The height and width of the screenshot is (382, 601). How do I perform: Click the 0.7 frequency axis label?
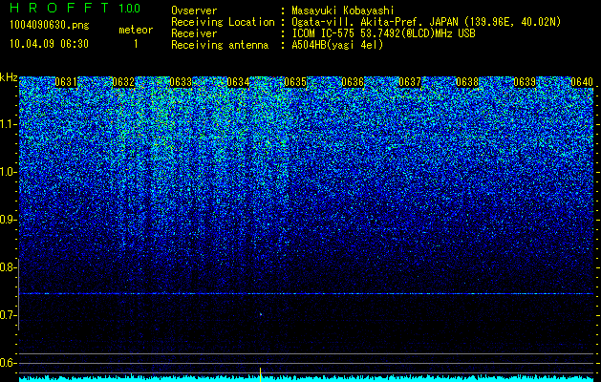tap(9, 315)
